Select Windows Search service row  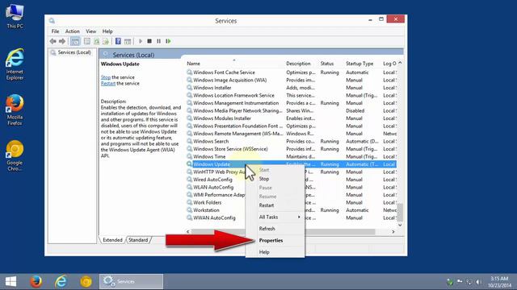click(x=291, y=142)
